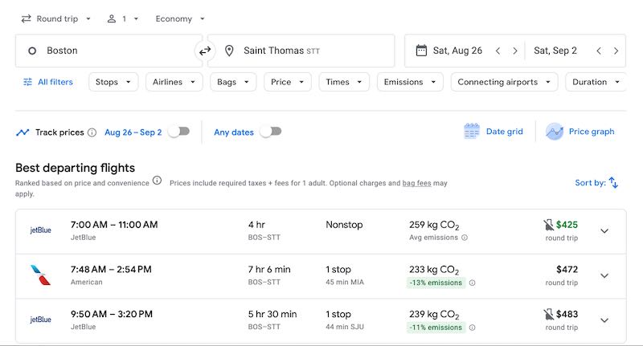The width and height of the screenshot is (643, 346).
Task: Open the Airlines filter
Action: (174, 82)
